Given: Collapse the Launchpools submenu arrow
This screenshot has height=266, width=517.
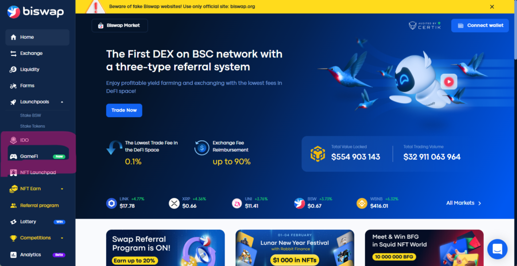Looking at the screenshot, I should [x=62, y=102].
